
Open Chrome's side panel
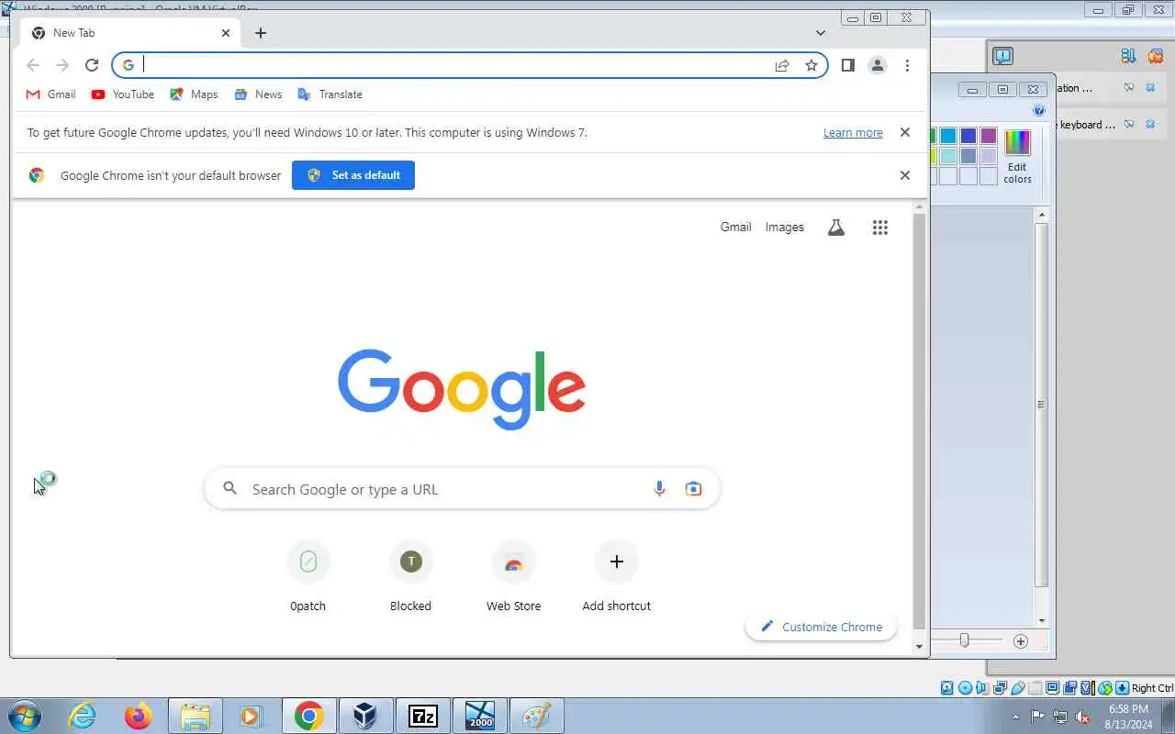pyautogui.click(x=848, y=65)
